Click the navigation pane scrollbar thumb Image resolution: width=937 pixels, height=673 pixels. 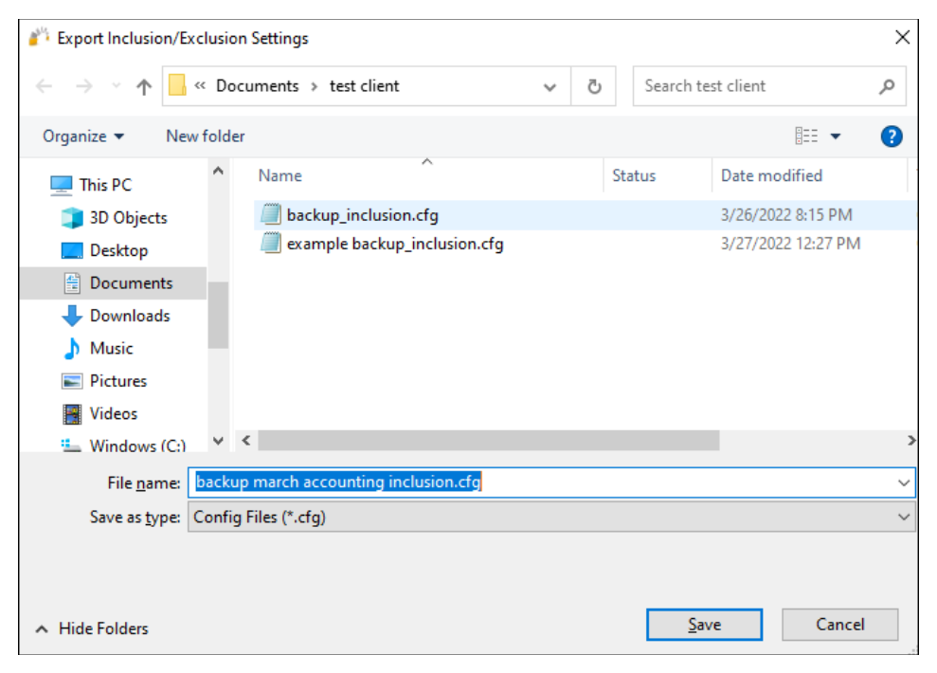218,315
